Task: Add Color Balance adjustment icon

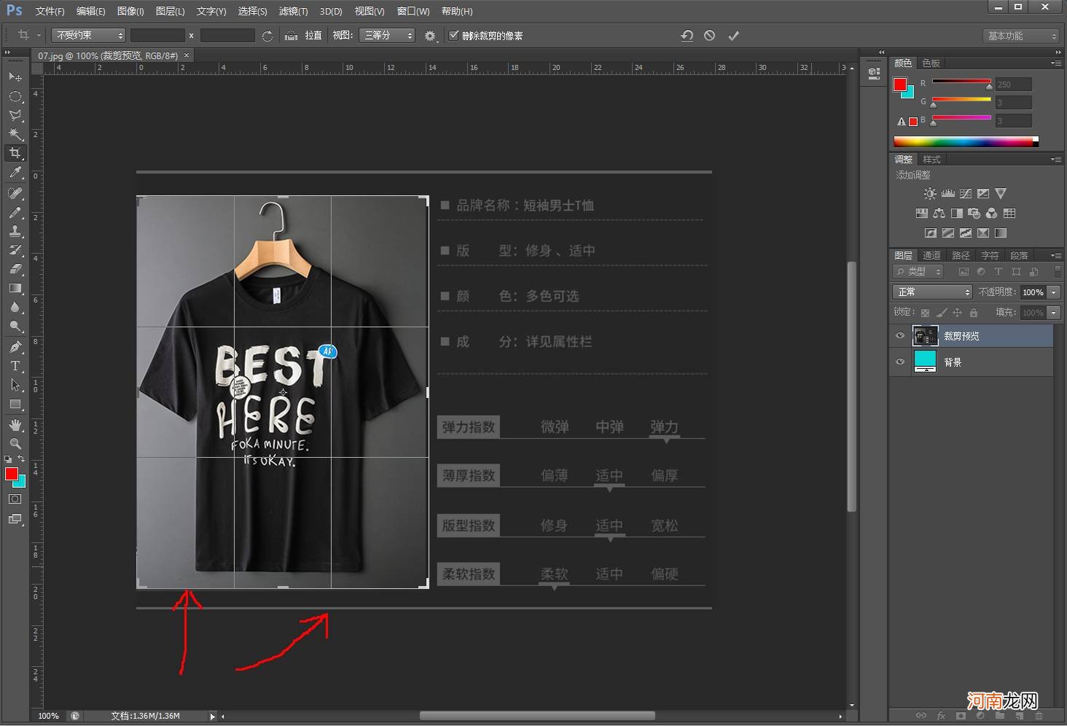Action: 939,214
